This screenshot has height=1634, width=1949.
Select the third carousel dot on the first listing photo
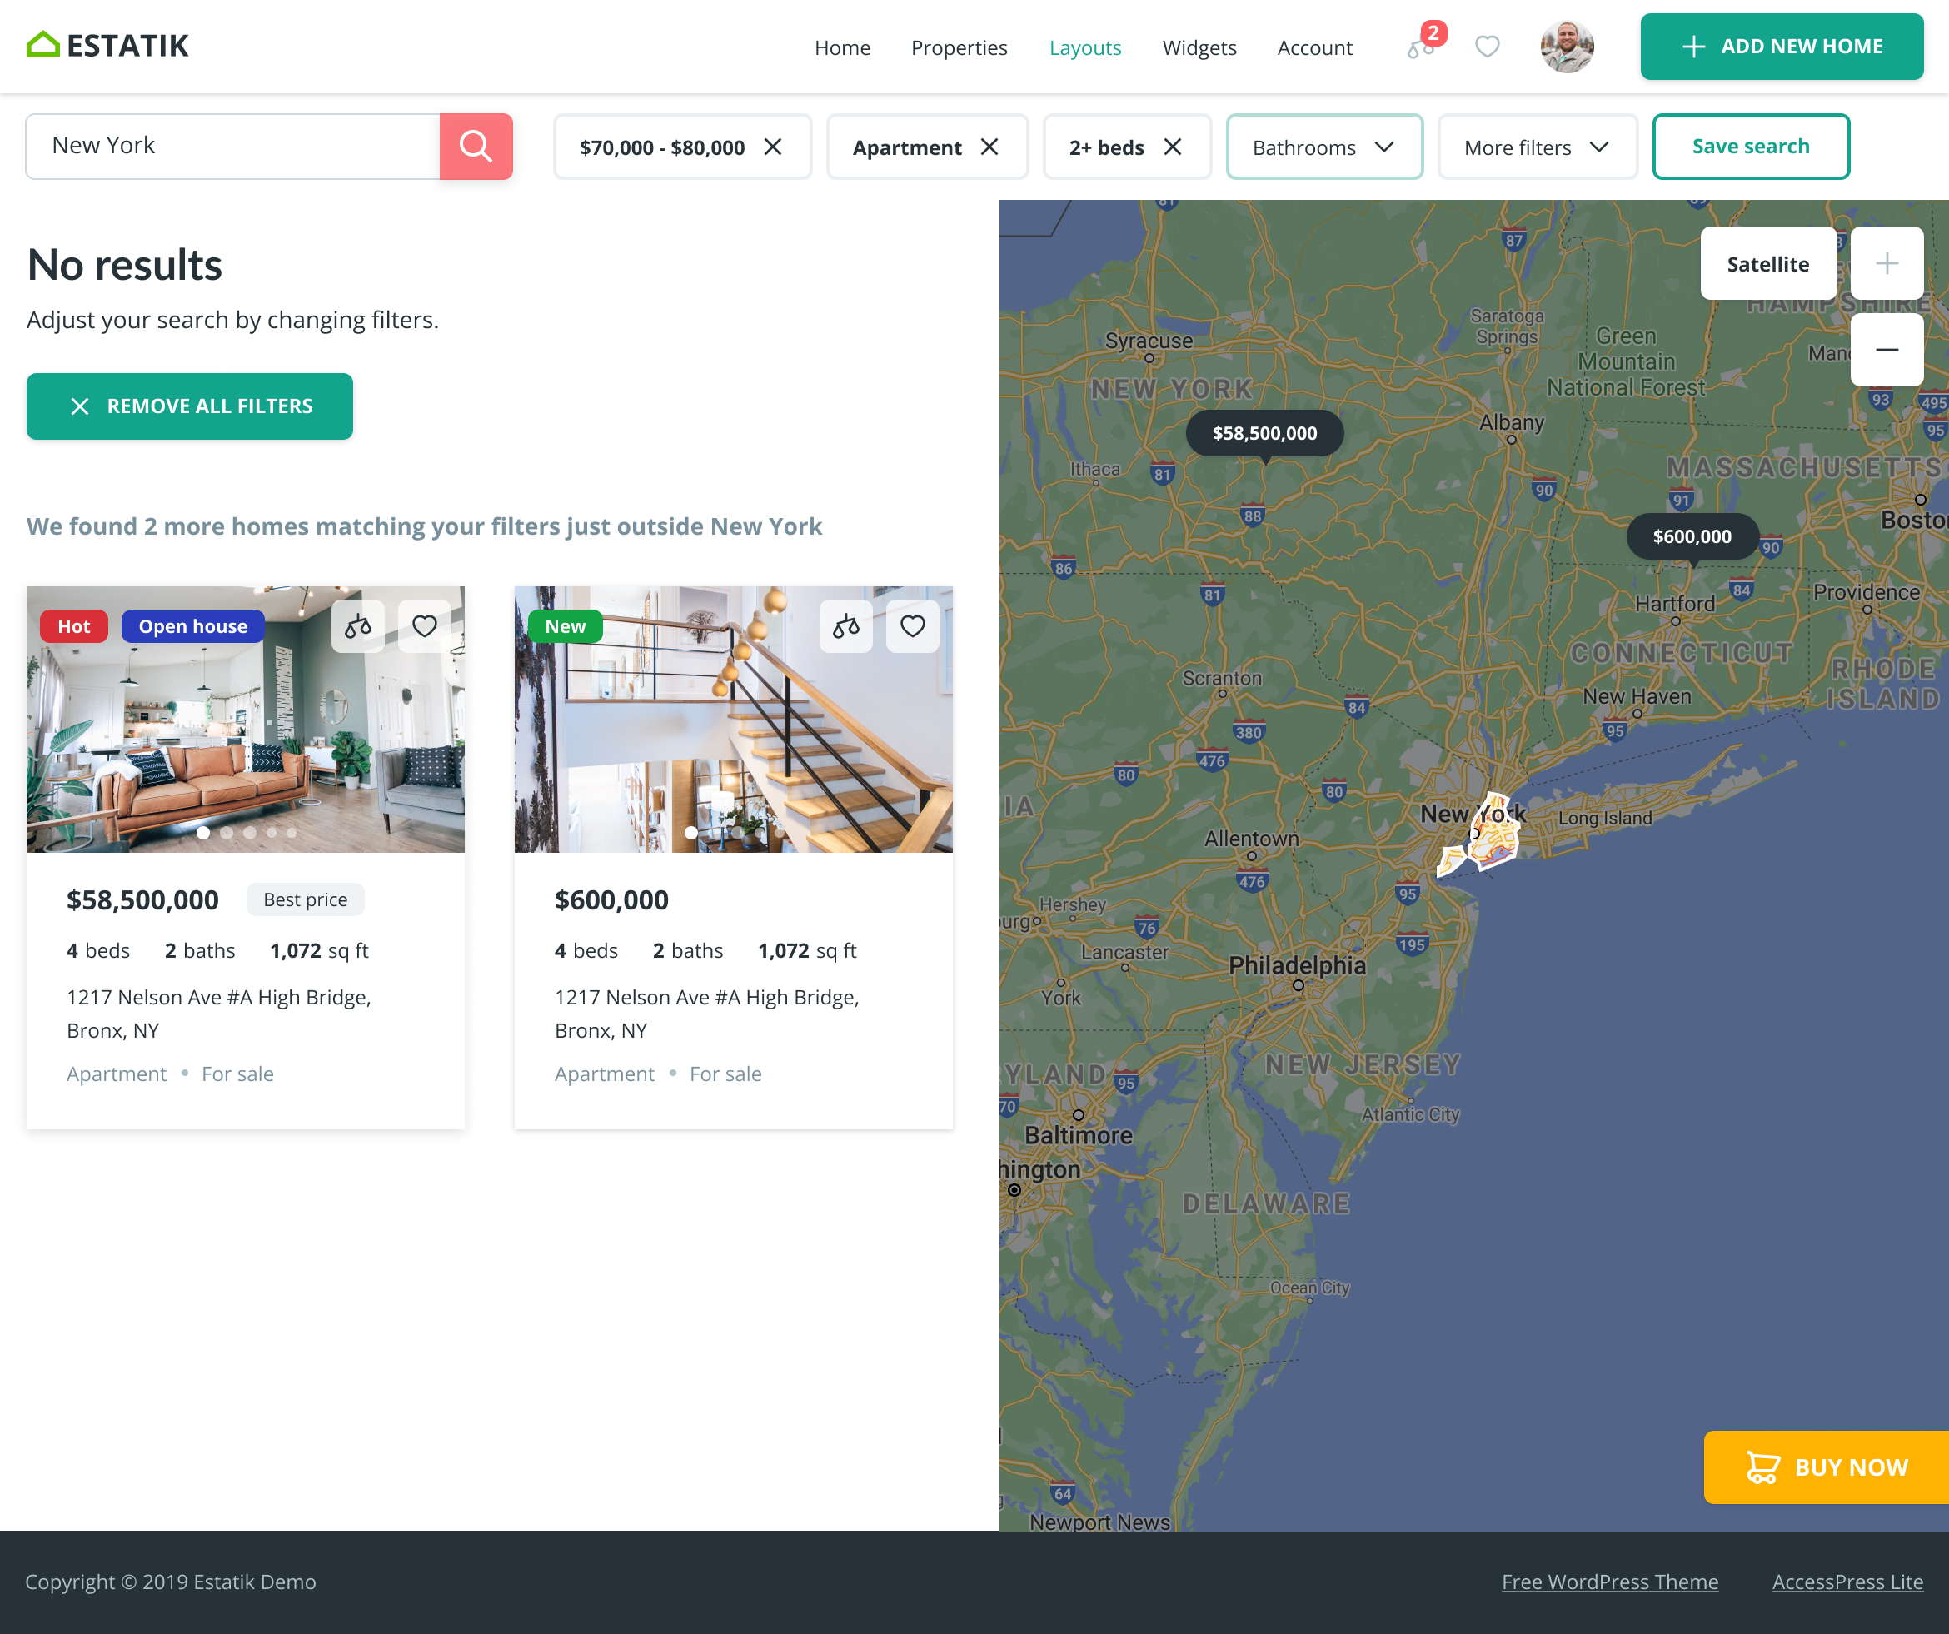tap(249, 832)
